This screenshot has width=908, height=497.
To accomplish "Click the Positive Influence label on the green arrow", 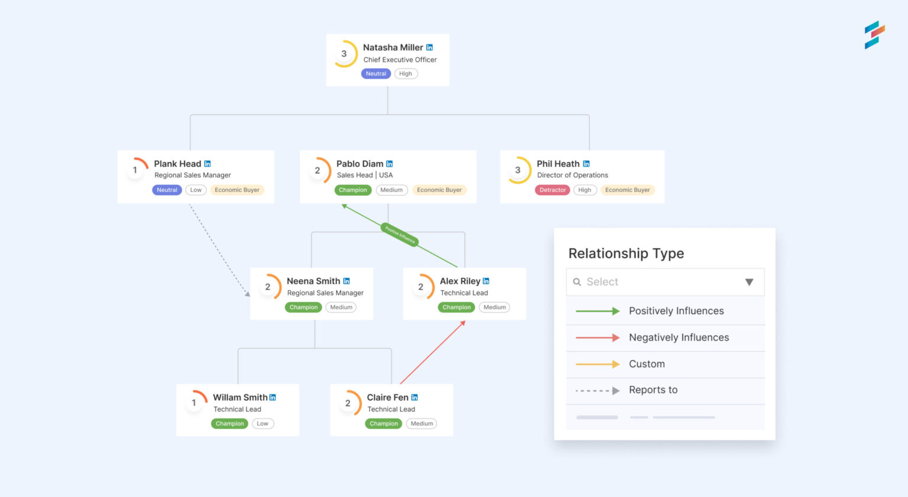I will click(399, 235).
